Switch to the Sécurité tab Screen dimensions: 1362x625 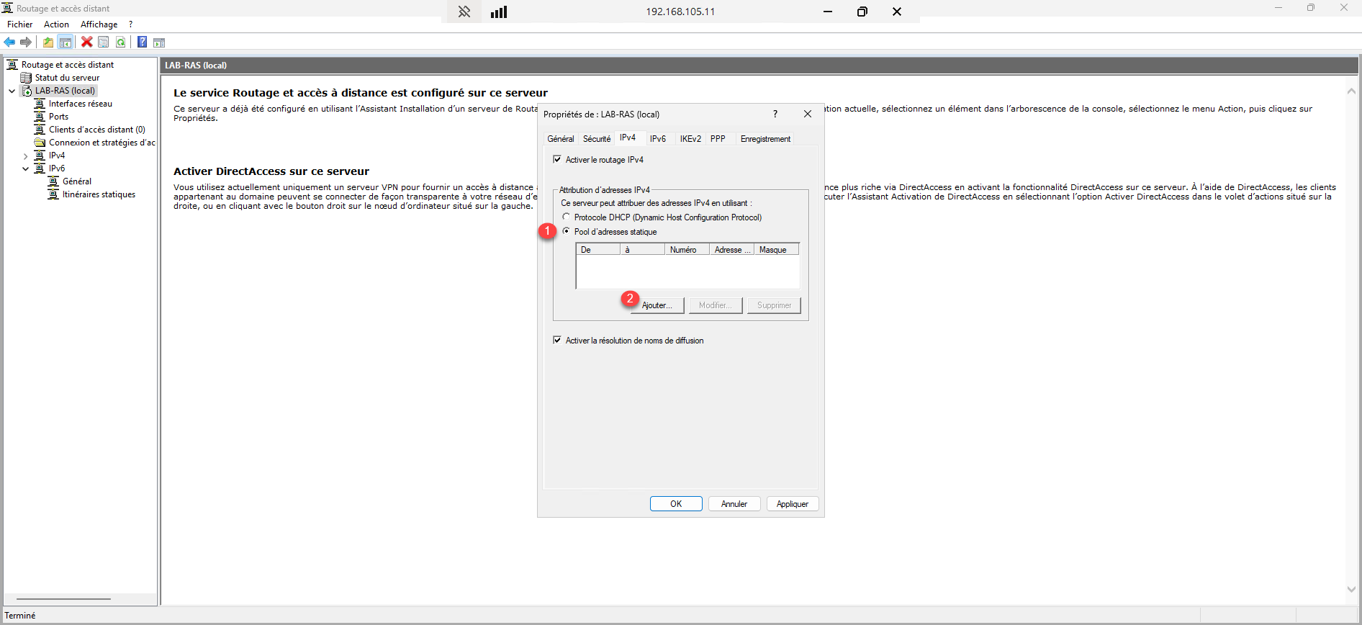[596, 139]
